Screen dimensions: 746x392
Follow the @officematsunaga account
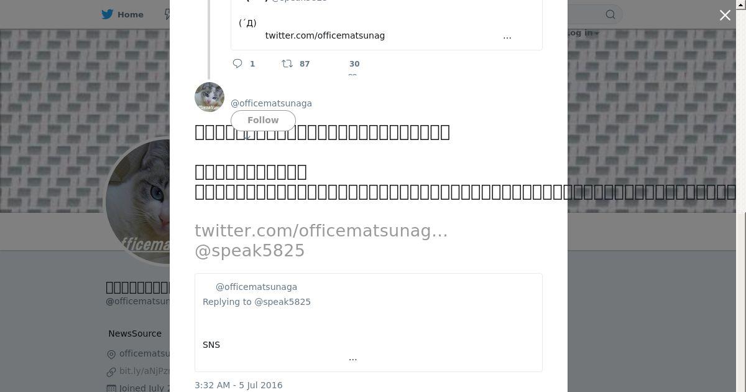coord(263,120)
